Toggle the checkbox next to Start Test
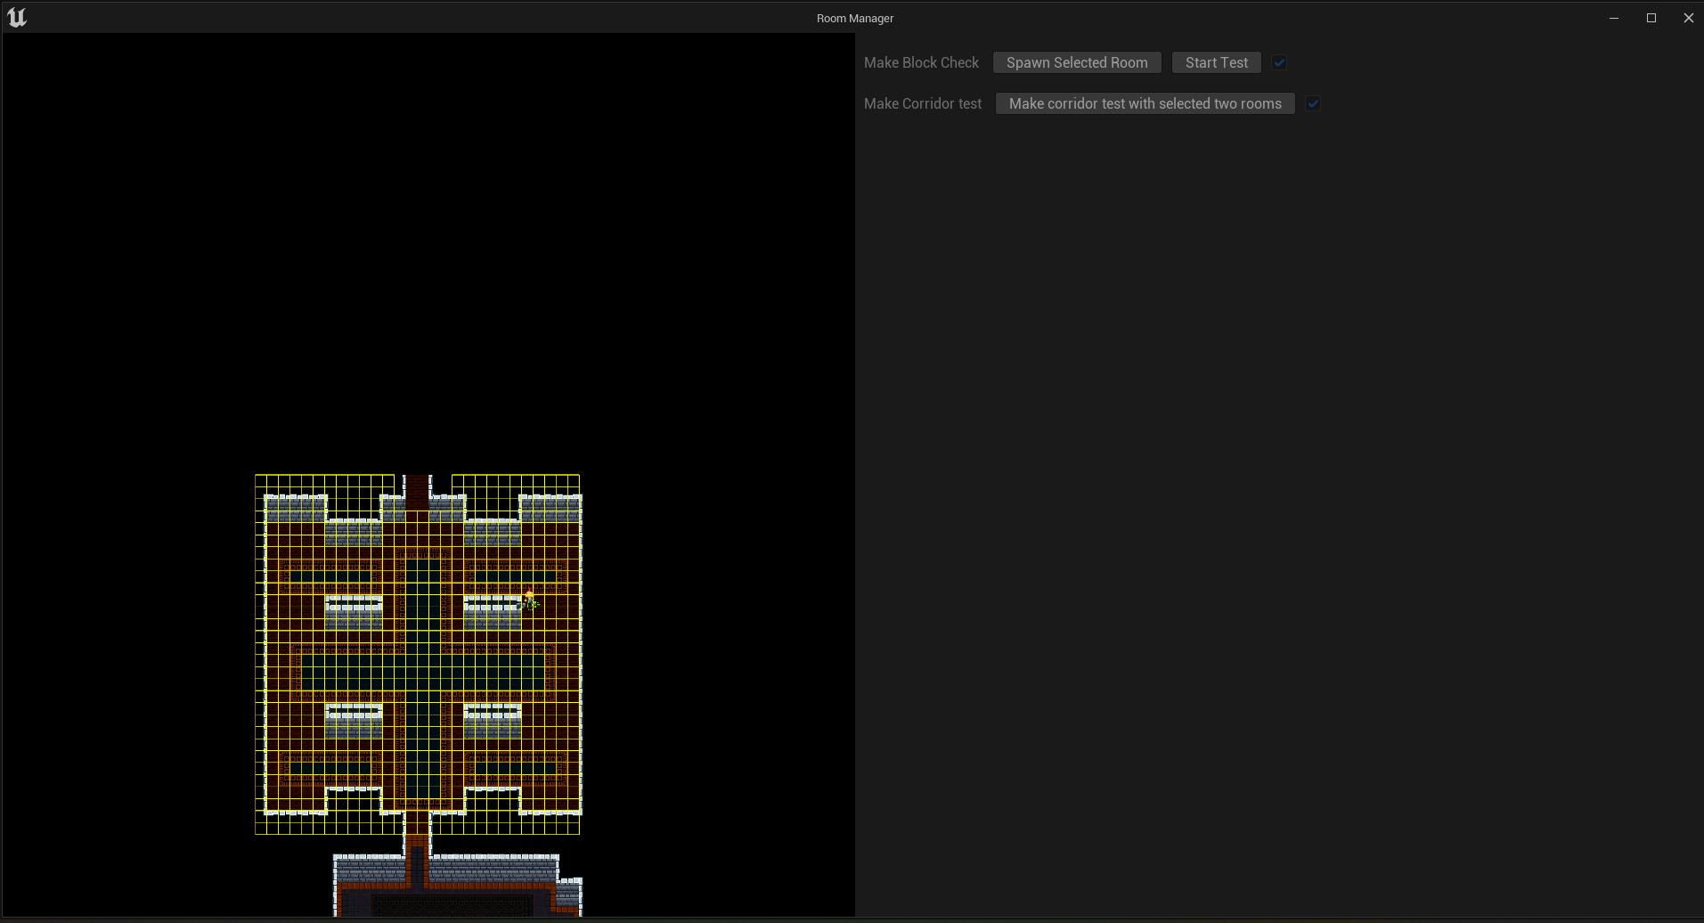The height and width of the screenshot is (923, 1704). (x=1279, y=62)
